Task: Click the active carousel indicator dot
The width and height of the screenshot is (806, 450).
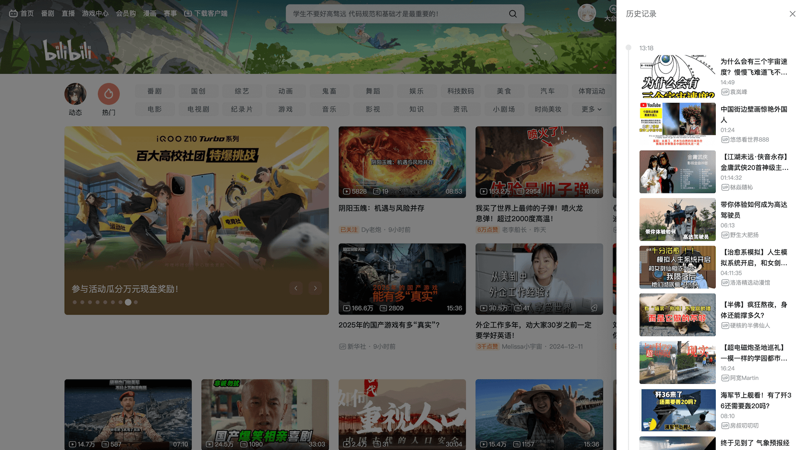Action: (x=128, y=302)
